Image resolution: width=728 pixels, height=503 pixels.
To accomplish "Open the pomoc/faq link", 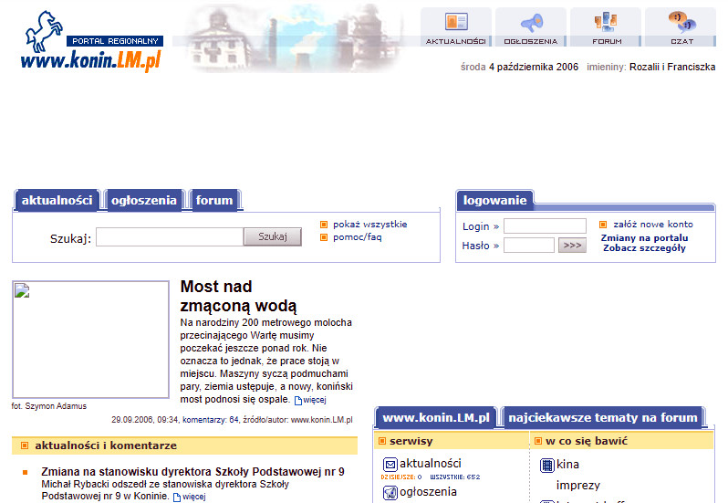I will click(357, 237).
